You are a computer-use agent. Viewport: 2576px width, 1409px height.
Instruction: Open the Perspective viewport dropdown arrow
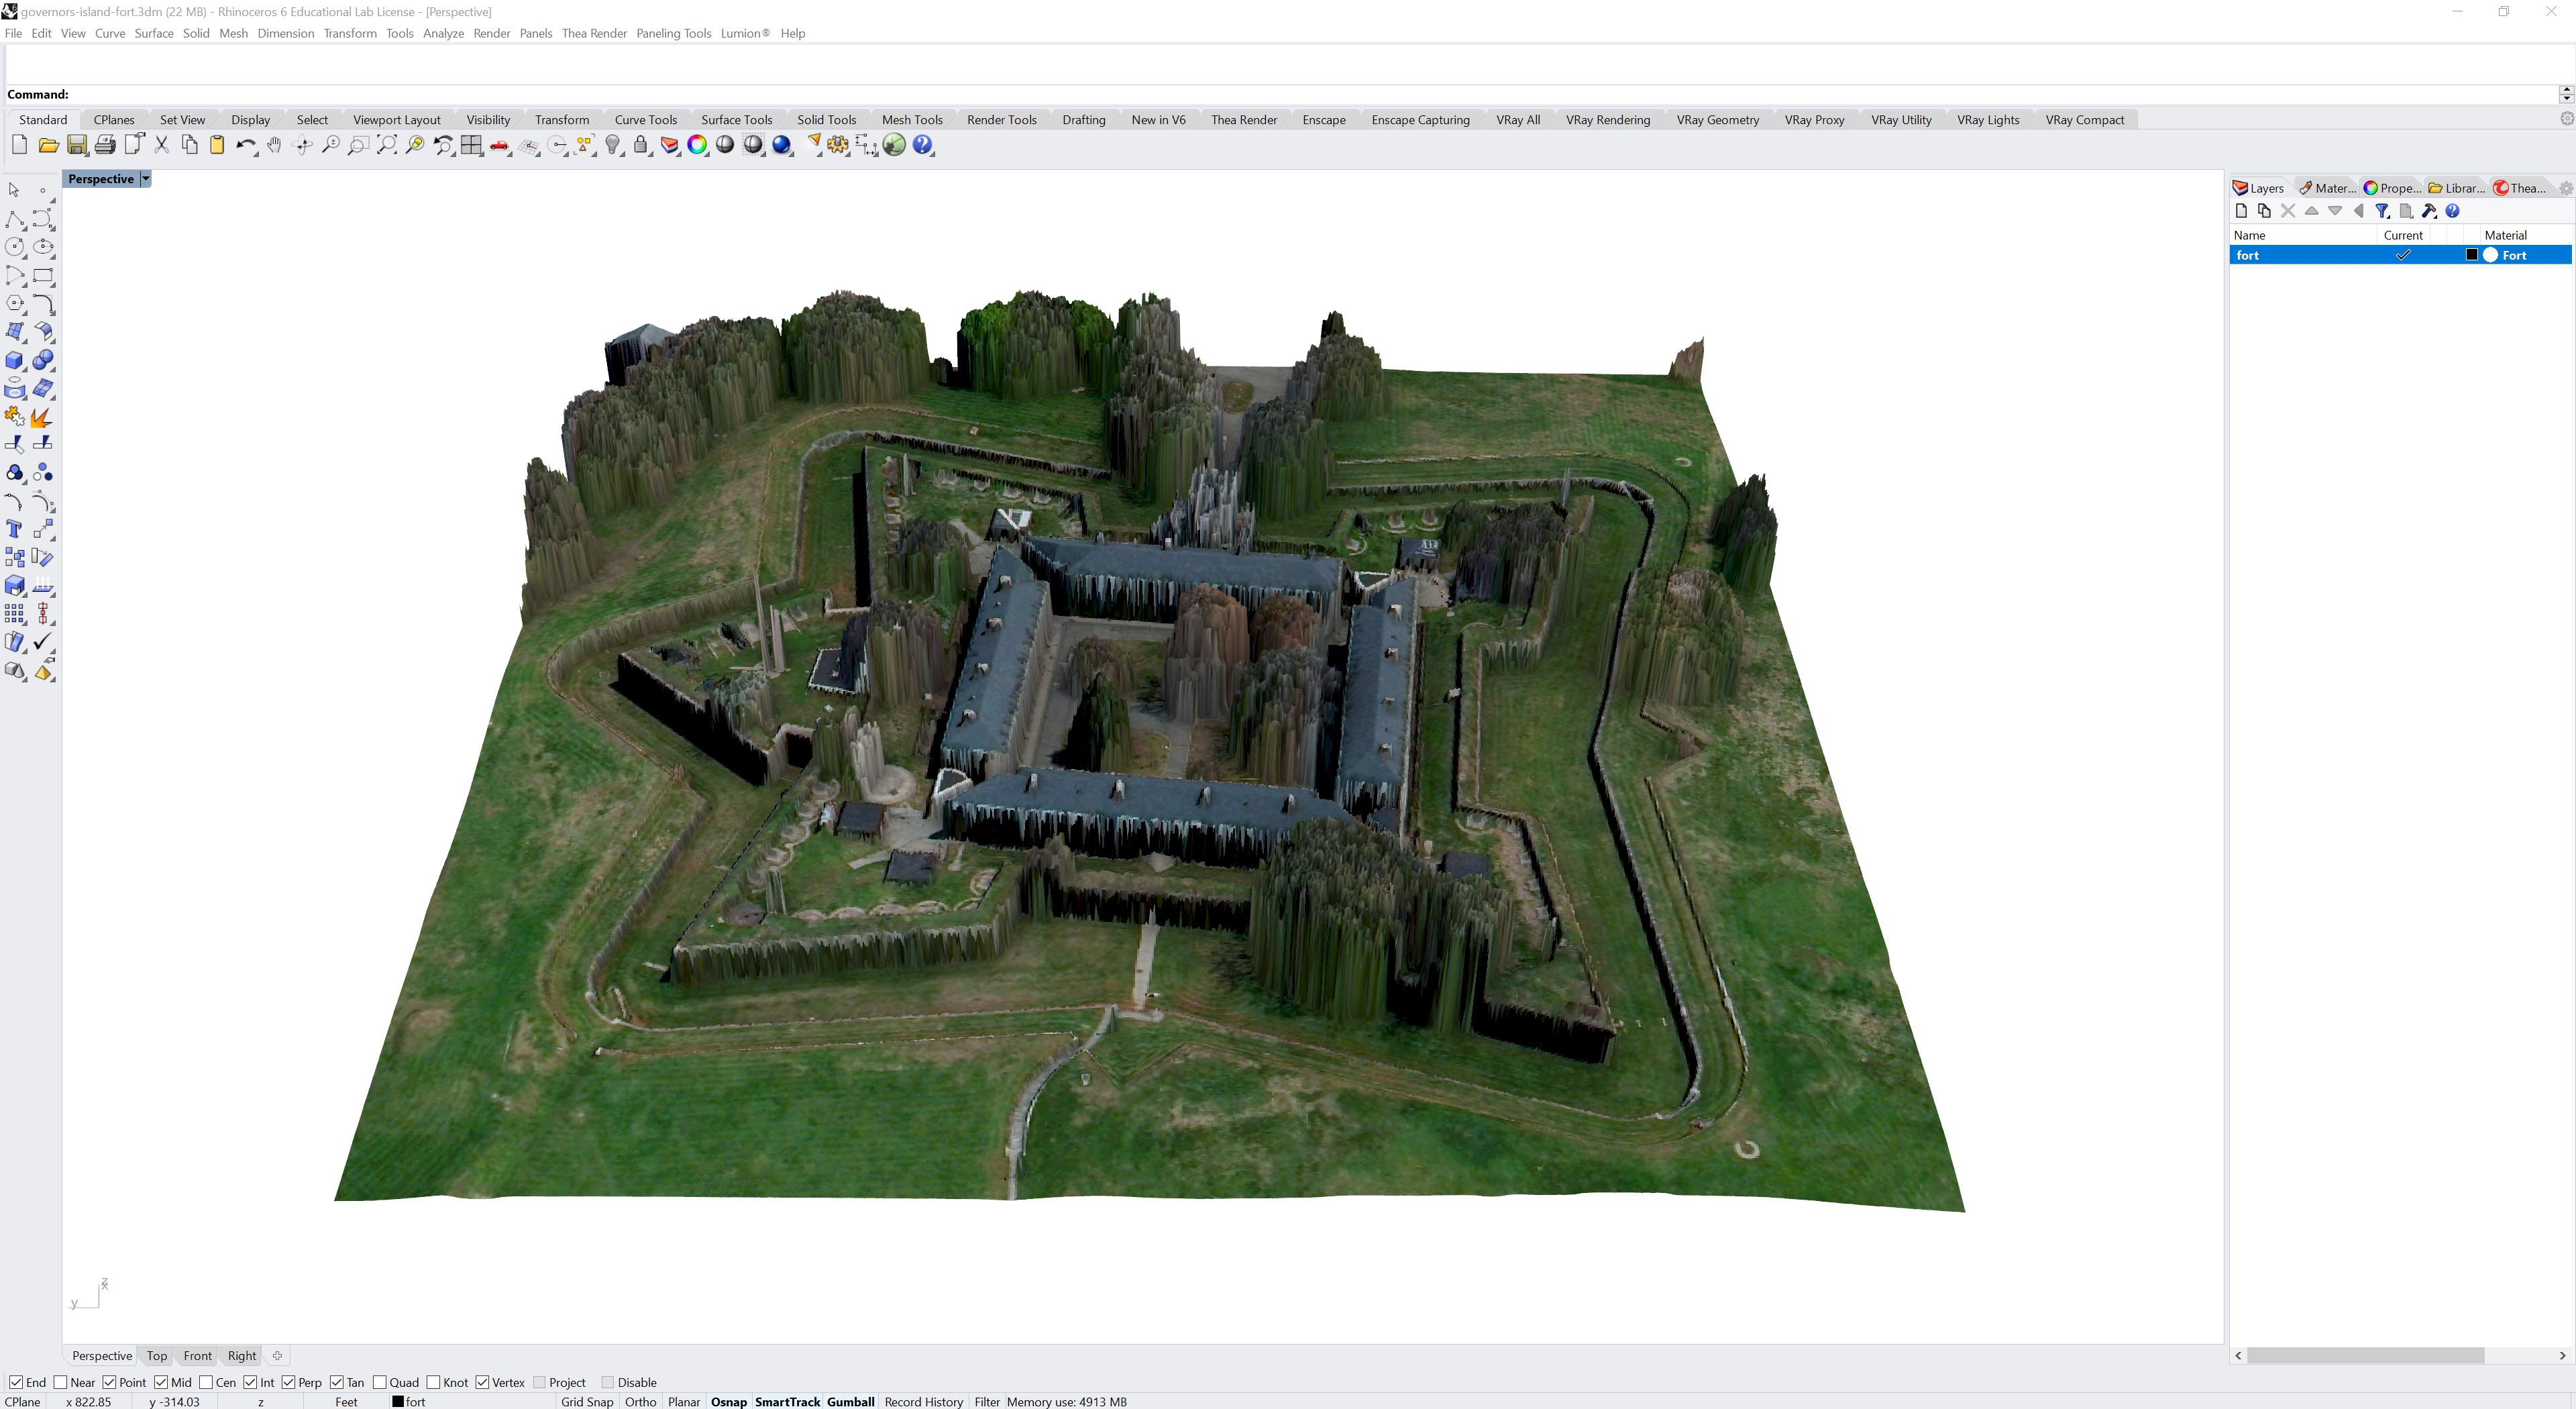click(x=146, y=179)
